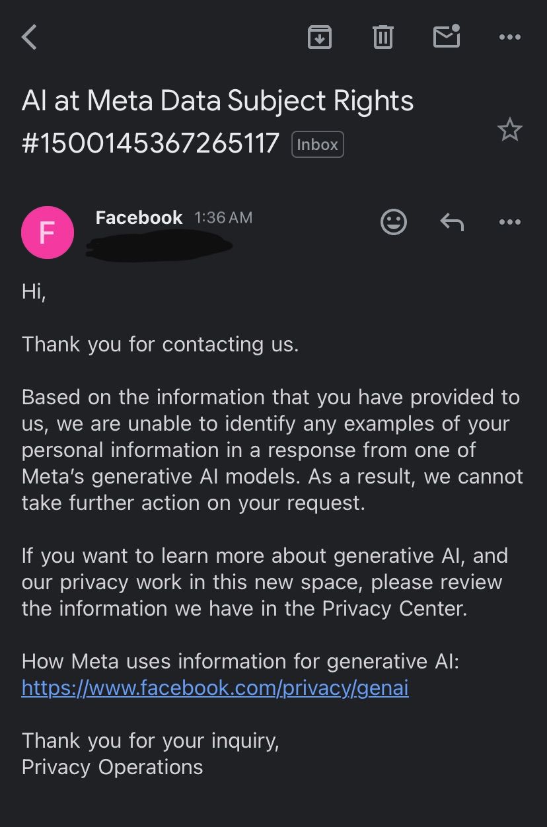The width and height of the screenshot is (547, 827).
Task: Star the AI at Meta email
Action: [x=509, y=129]
